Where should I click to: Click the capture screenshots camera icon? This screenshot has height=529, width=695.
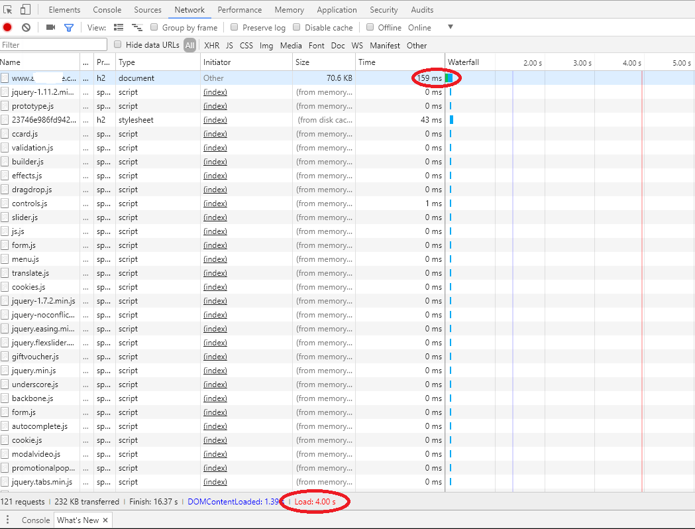click(50, 27)
